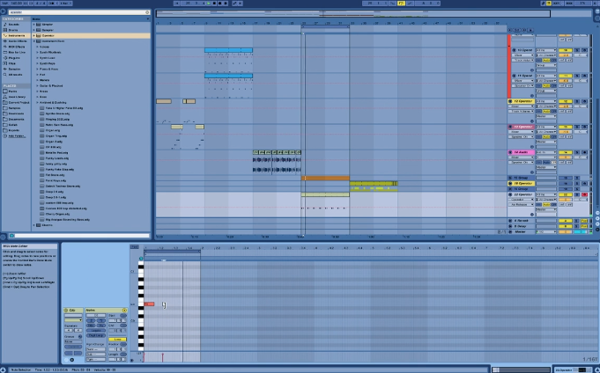Open the Audio Effects category icon
The image size is (600, 373).
coord(5,40)
